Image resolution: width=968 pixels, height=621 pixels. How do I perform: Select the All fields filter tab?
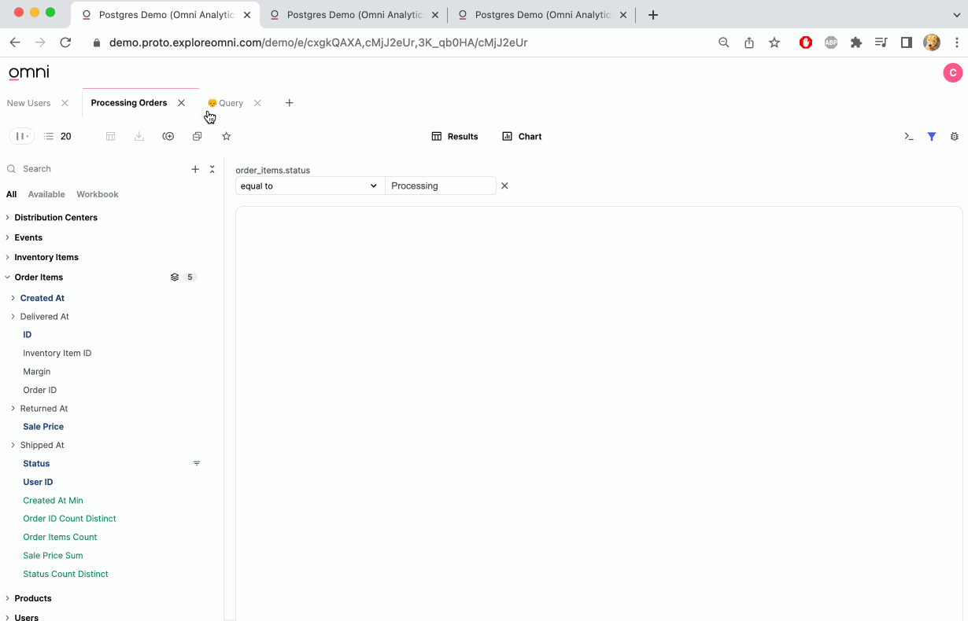11,194
